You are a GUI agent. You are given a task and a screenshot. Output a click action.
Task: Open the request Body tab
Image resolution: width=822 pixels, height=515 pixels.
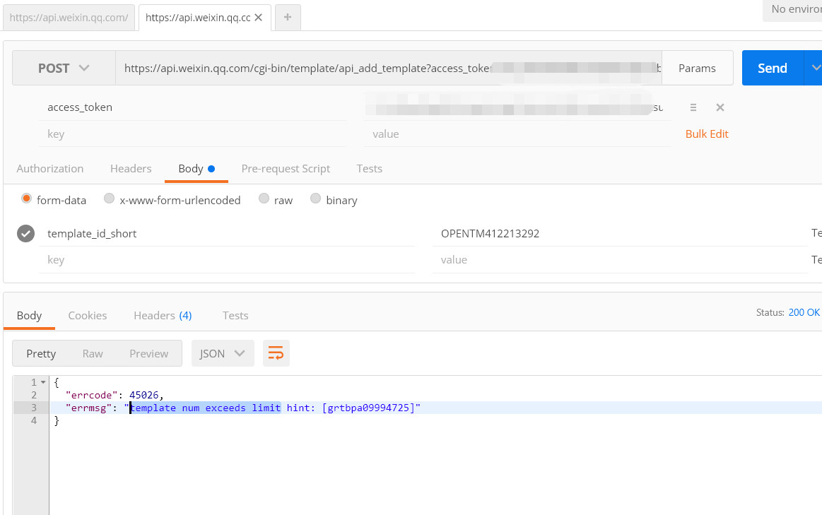(x=196, y=169)
